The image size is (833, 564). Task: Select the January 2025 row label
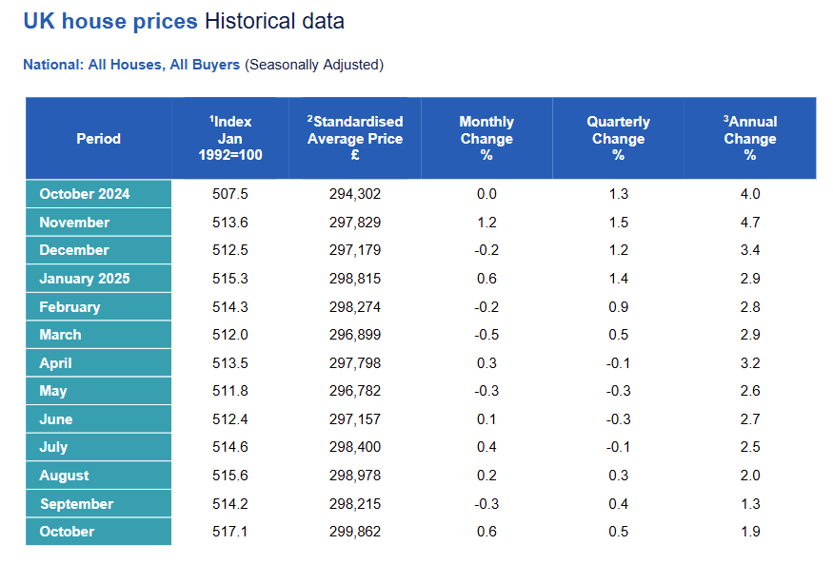pyautogui.click(x=85, y=279)
